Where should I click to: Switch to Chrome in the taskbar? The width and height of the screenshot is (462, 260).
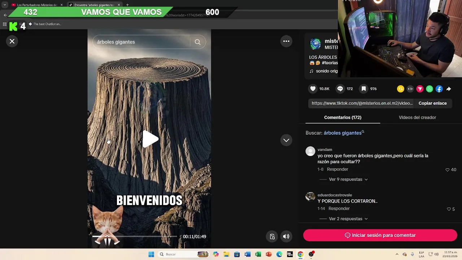(300, 254)
